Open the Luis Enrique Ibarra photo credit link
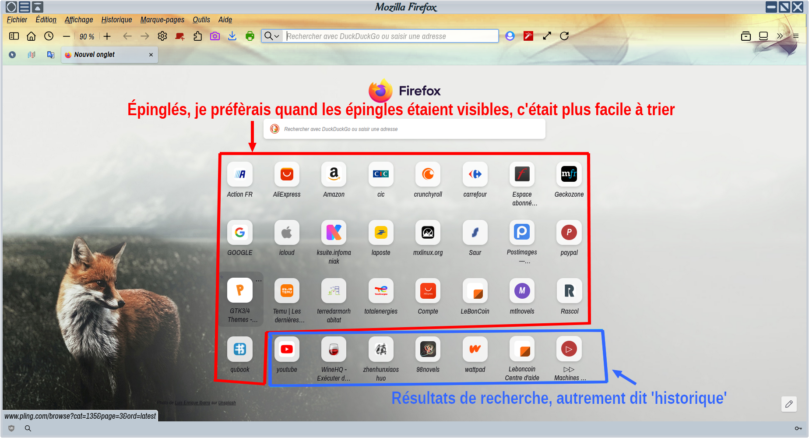This screenshot has width=809, height=438. pyautogui.click(x=193, y=403)
